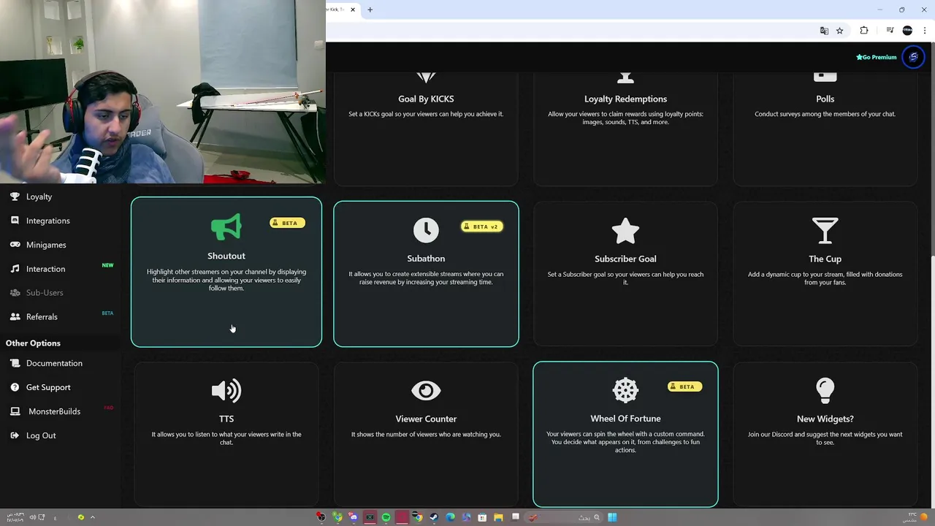
Task: Open the browser media control icon
Action: [890, 31]
